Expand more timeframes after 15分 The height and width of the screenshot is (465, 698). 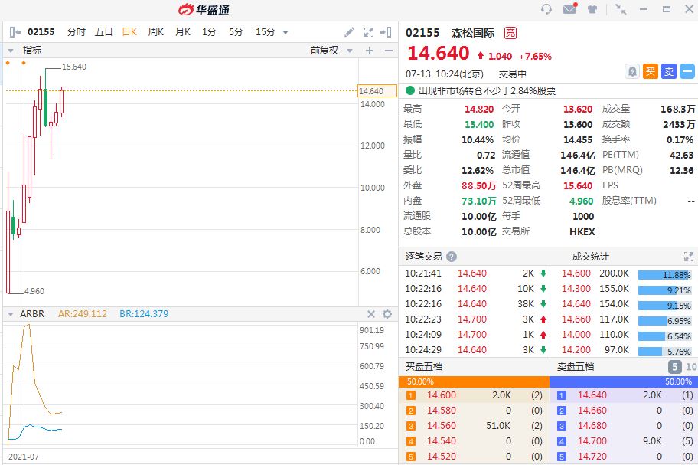(285, 32)
